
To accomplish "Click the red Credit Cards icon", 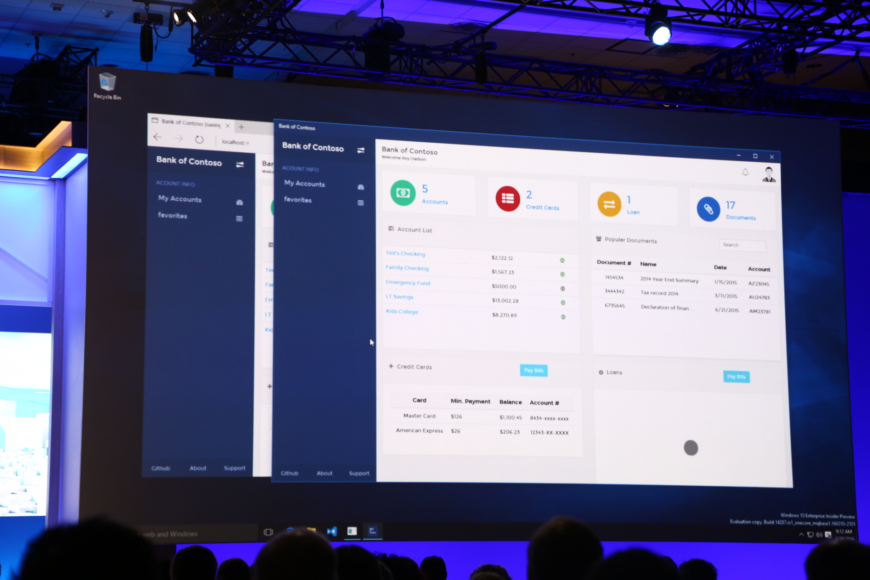I will (507, 198).
